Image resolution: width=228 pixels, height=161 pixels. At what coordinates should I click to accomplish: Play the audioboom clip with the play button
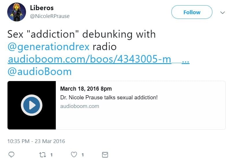click(x=31, y=105)
